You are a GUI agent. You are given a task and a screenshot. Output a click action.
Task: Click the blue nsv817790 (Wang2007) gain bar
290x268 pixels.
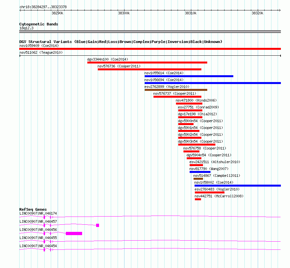pos(200,172)
